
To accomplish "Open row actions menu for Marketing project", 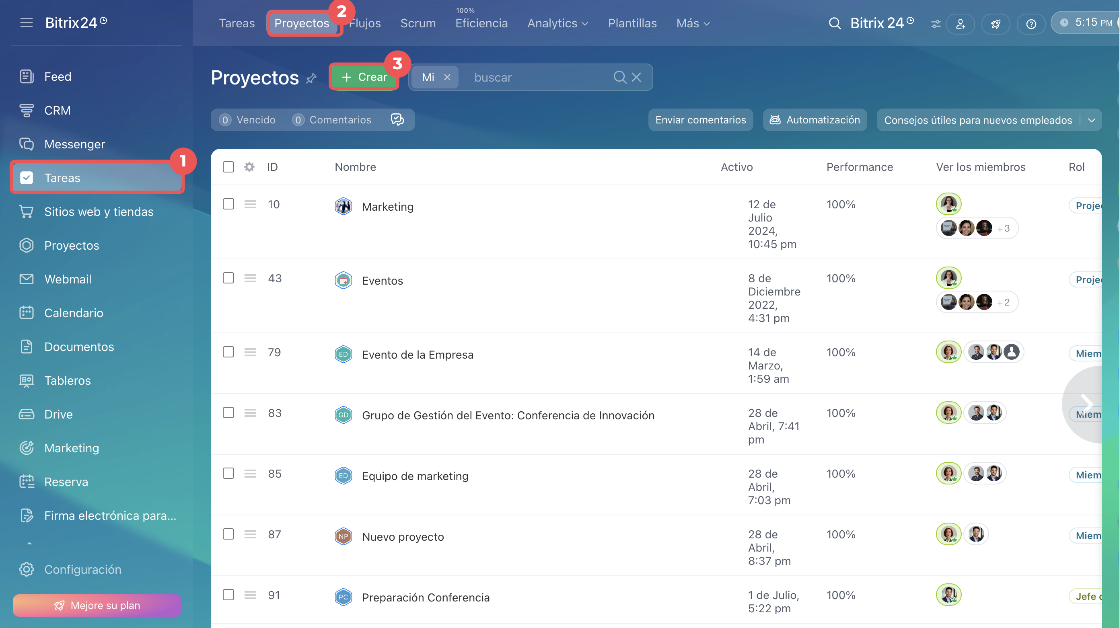I will click(250, 204).
